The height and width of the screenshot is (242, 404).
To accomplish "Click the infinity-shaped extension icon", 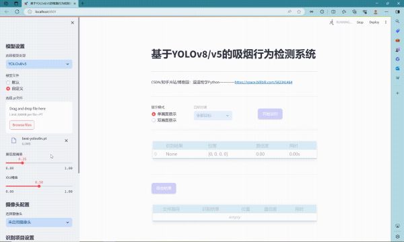I will click(312, 11).
